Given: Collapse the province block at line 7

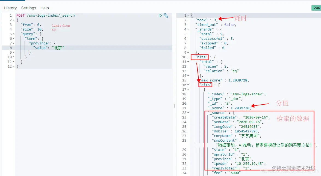Looking at the screenshot, I should click(13, 43).
